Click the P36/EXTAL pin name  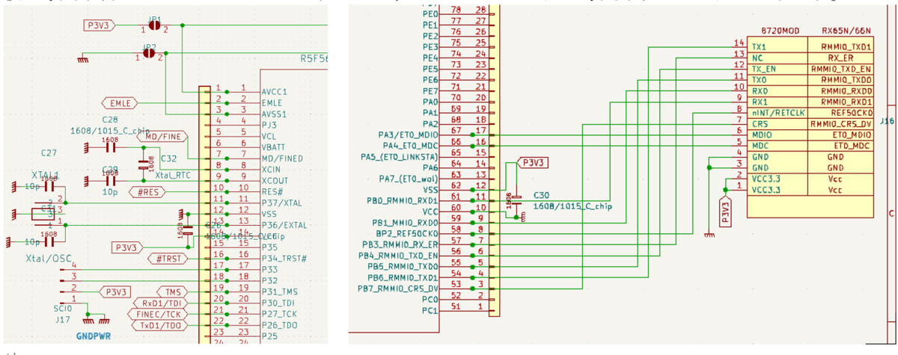tap(284, 225)
